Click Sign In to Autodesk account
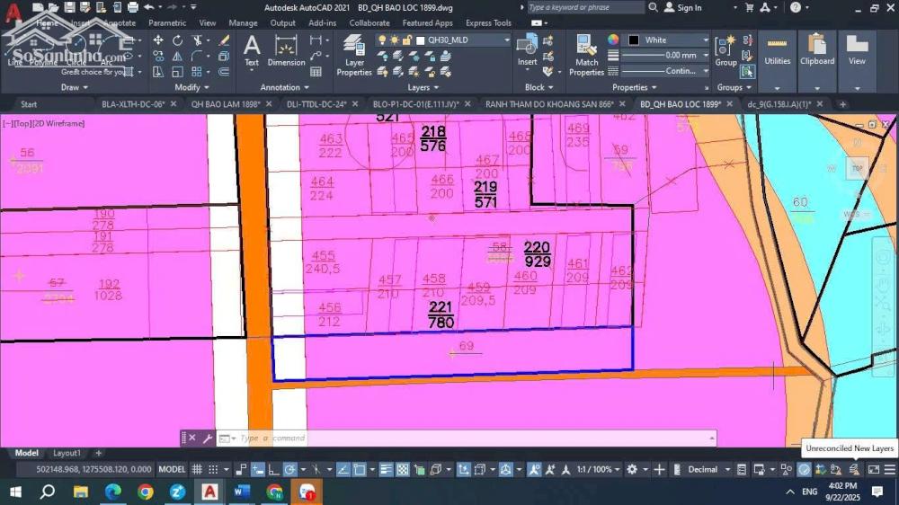The width and height of the screenshot is (899, 505). [x=690, y=8]
